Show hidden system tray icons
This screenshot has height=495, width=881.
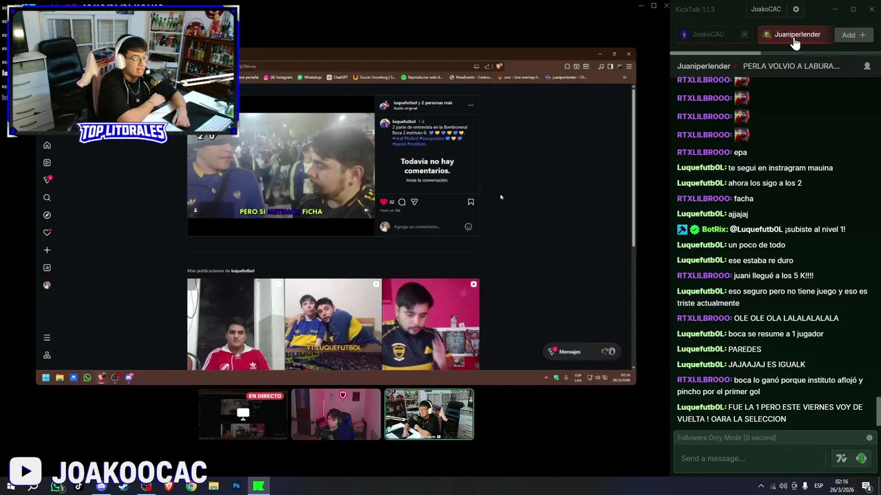(x=761, y=486)
